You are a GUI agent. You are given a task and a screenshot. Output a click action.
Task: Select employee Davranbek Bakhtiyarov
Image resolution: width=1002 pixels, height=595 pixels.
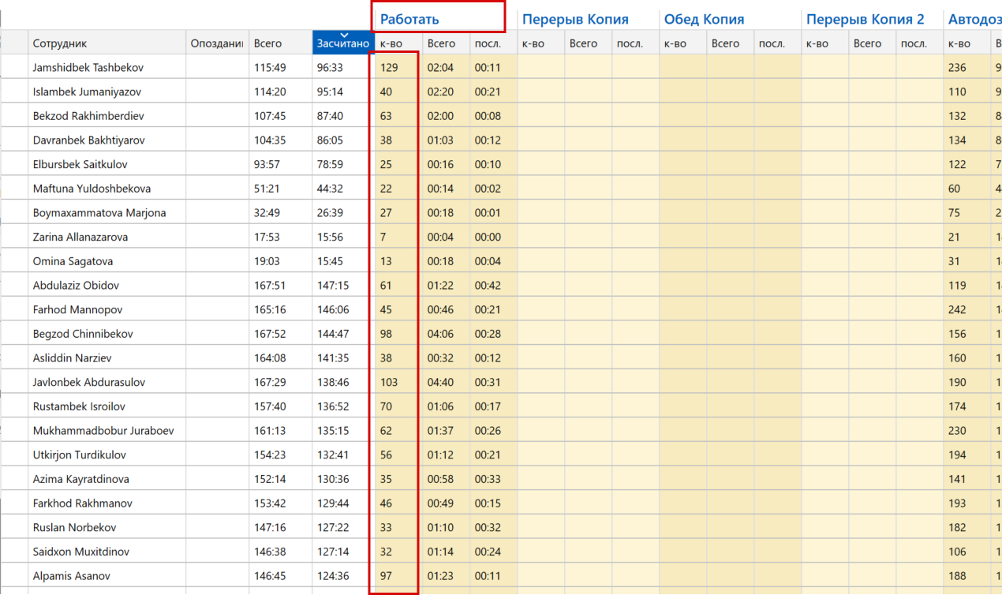tap(89, 140)
